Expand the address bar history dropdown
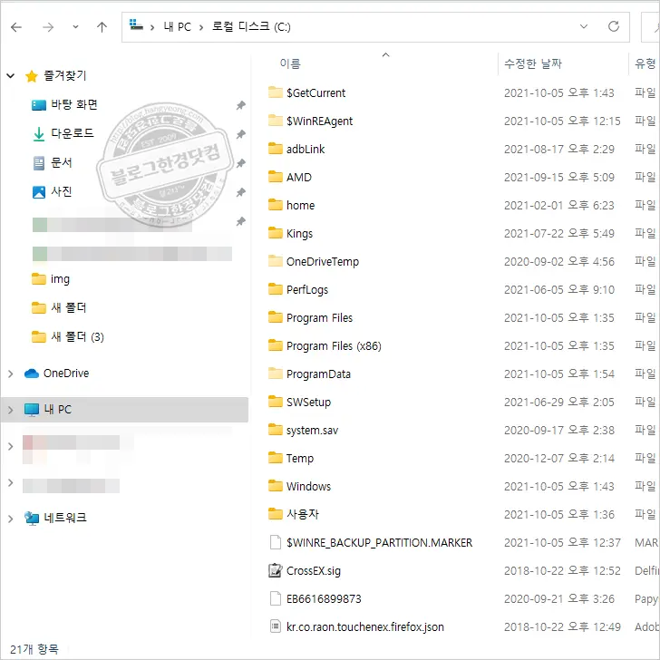The width and height of the screenshot is (660, 660). pos(584,26)
